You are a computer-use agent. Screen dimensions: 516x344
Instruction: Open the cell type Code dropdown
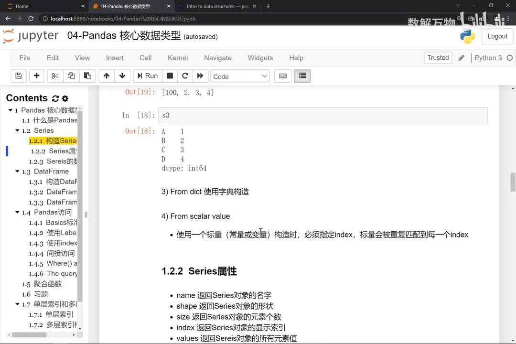[240, 76]
